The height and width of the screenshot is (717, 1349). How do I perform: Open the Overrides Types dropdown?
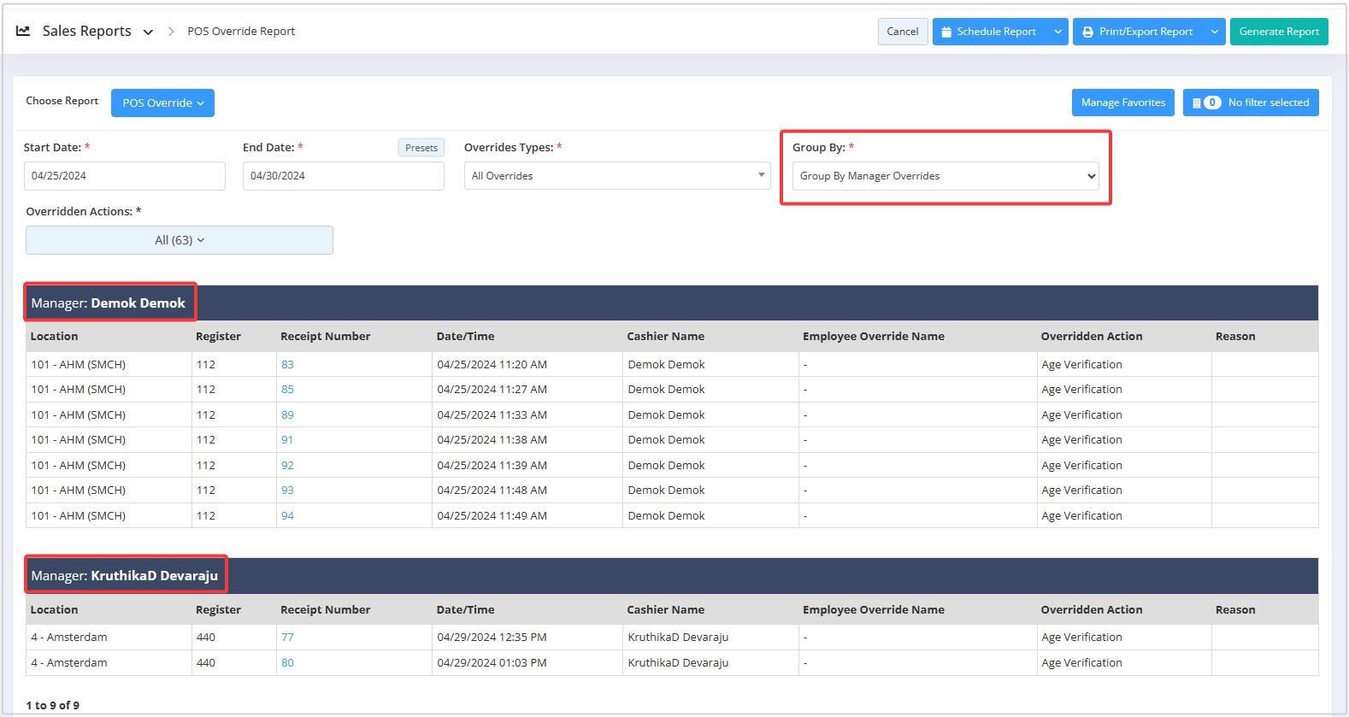pyautogui.click(x=617, y=176)
